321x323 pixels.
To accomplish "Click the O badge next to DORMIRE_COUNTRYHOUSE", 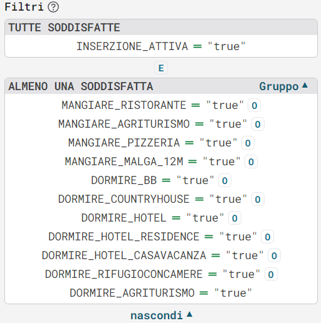I will click(258, 199).
